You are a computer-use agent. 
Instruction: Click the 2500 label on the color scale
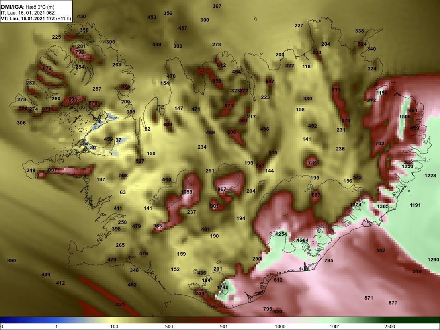coord(390,326)
